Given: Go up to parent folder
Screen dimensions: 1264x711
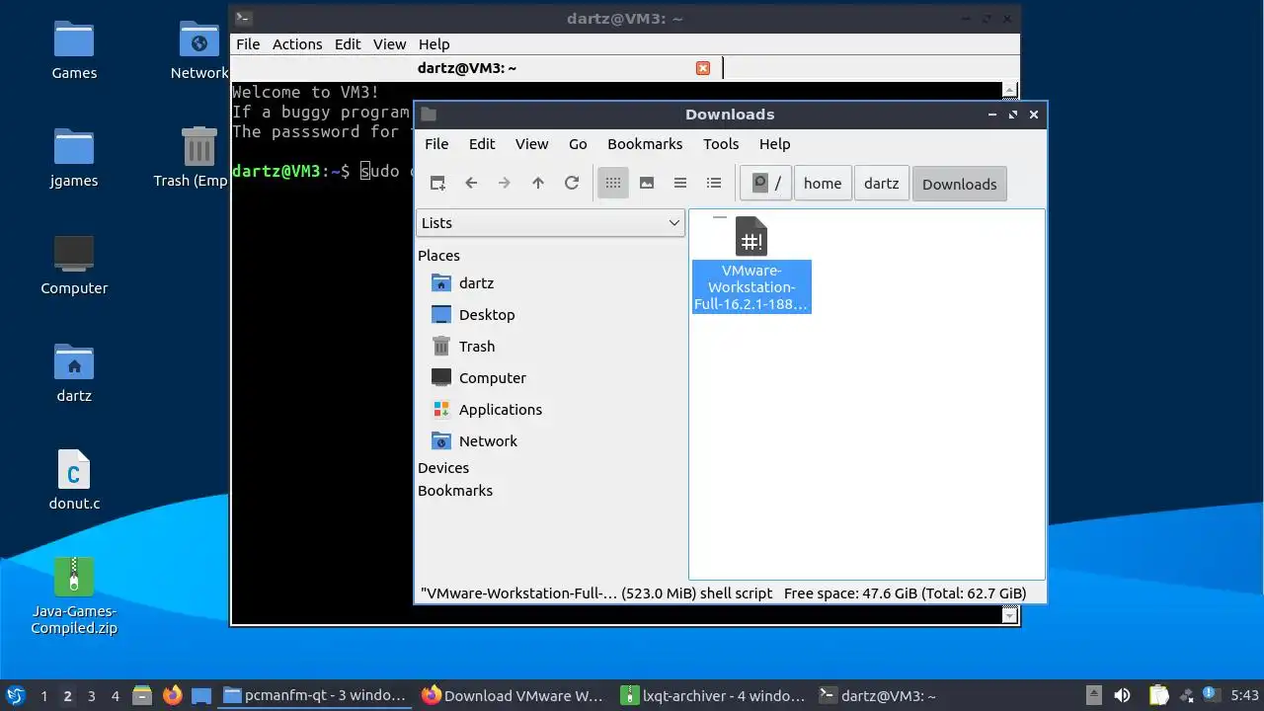Looking at the screenshot, I should click(538, 183).
